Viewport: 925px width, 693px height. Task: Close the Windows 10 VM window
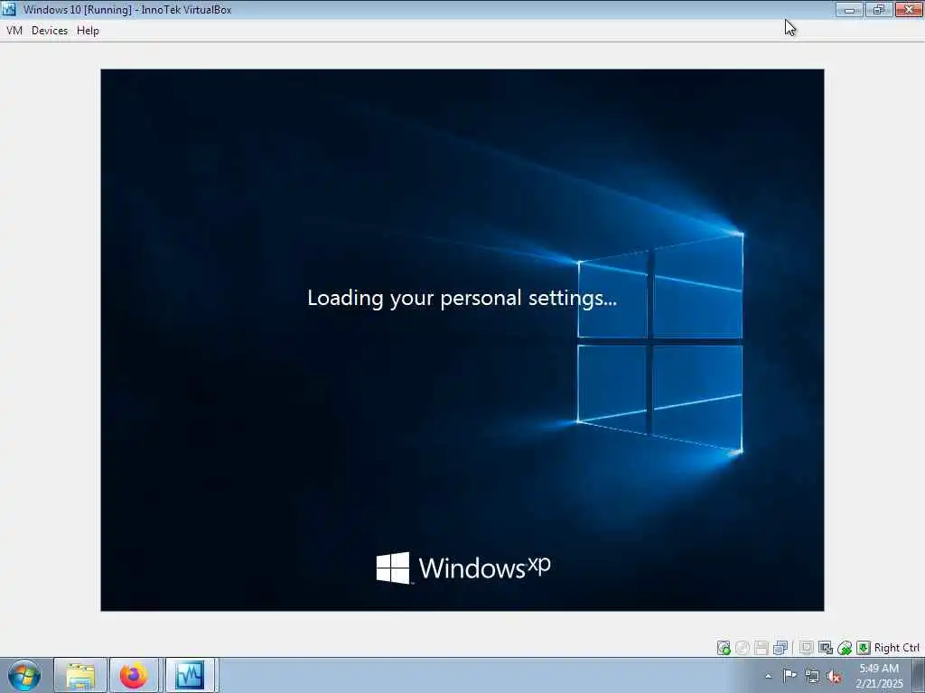tap(909, 9)
